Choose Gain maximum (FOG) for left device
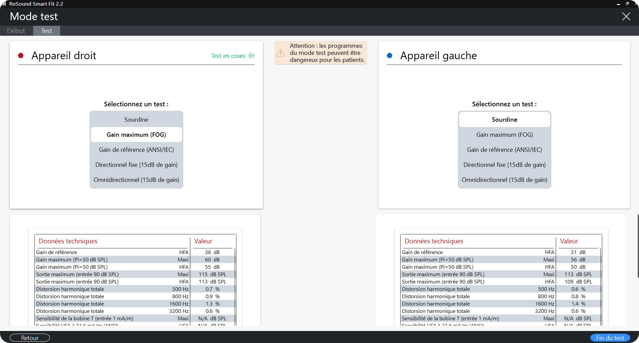The width and height of the screenshot is (639, 343). (x=504, y=135)
